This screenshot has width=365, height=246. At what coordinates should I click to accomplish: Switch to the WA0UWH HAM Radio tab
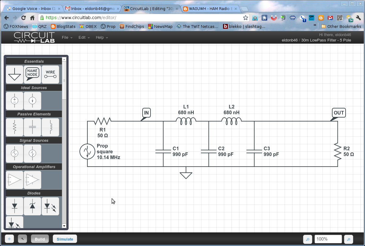coord(209,9)
